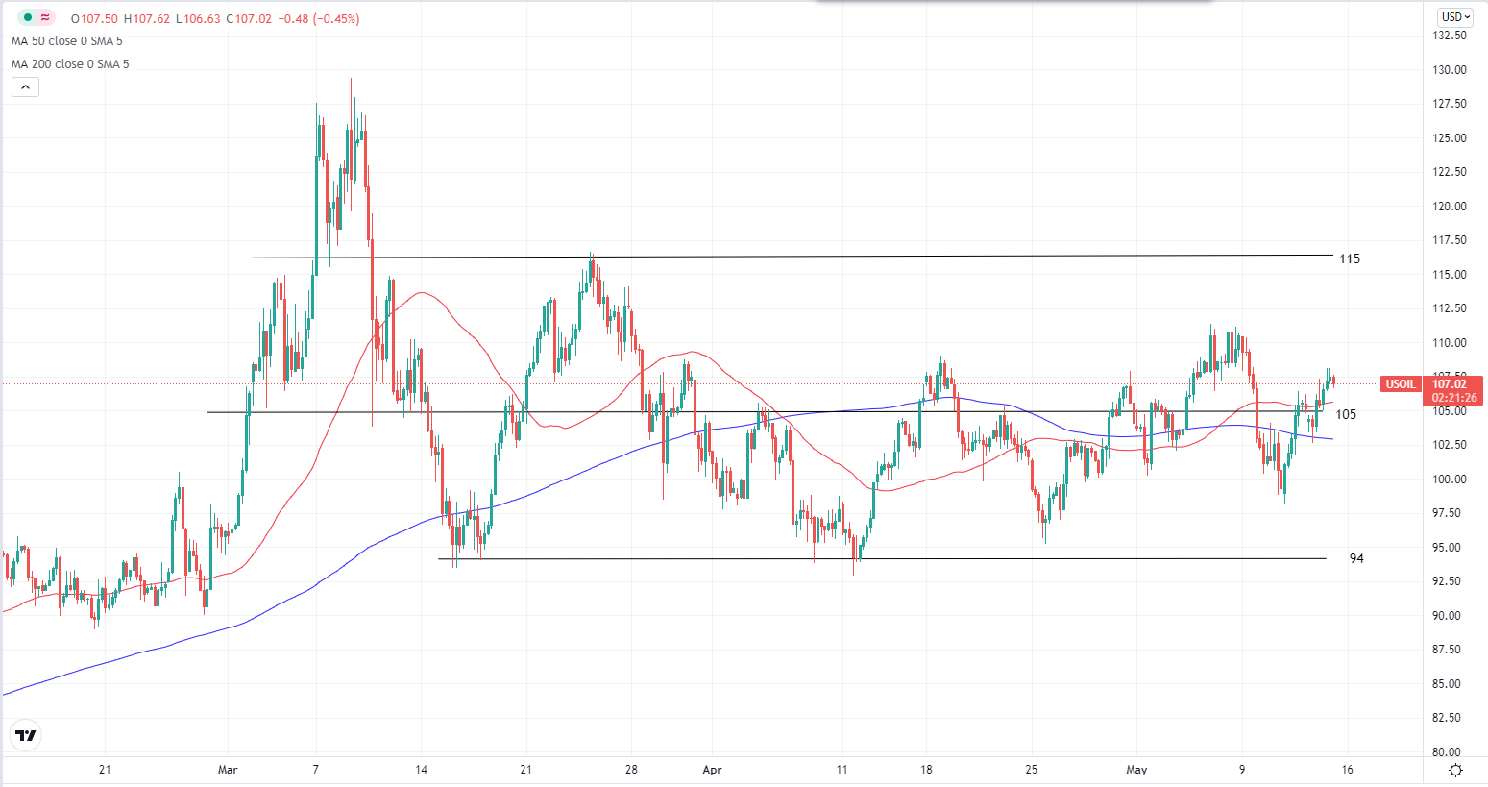Click the green market status dot
Screen dimensions: 1488x787
(26, 17)
